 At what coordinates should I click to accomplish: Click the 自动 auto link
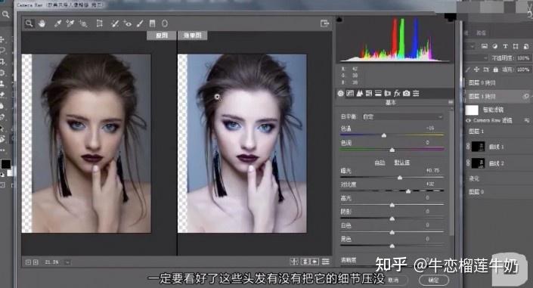click(380, 163)
